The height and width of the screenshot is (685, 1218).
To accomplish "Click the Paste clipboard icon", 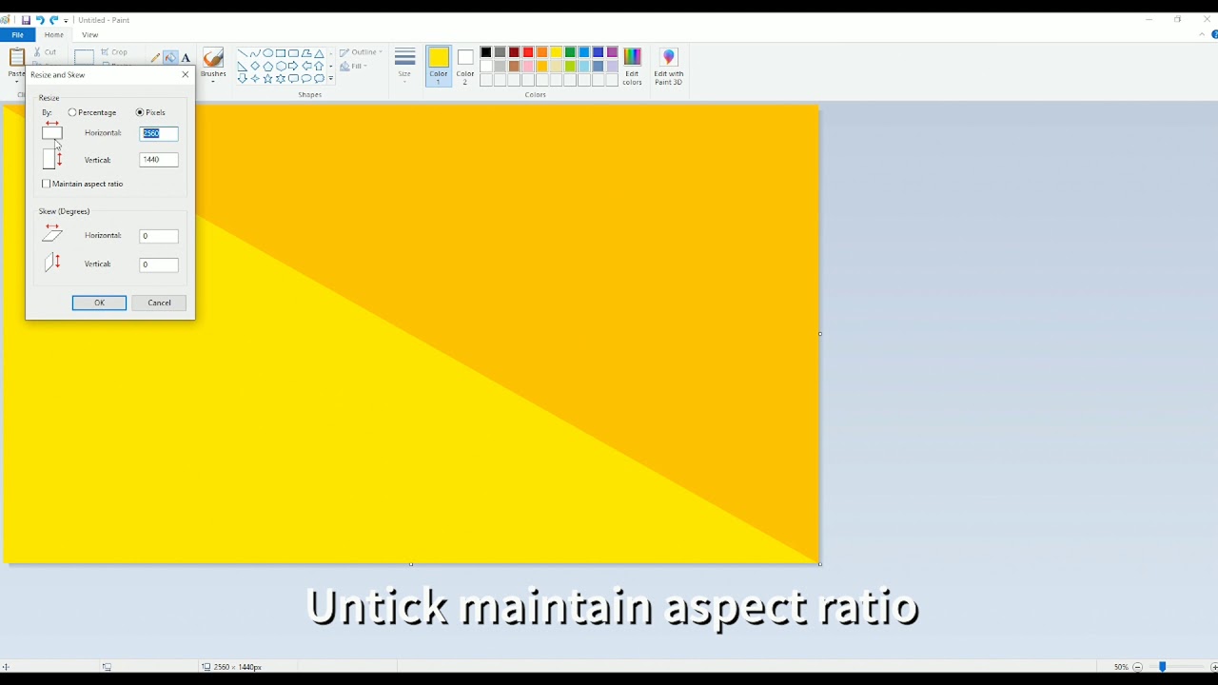I will tap(16, 57).
